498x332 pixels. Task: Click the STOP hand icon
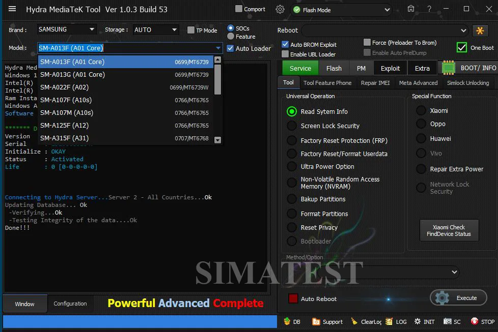[475, 321]
